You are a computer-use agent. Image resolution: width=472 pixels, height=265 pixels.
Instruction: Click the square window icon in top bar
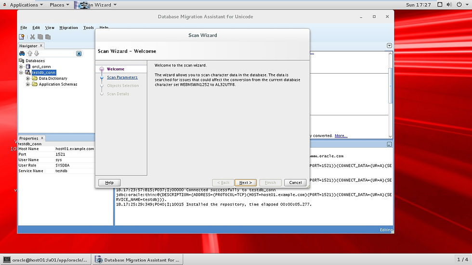click(x=440, y=4)
